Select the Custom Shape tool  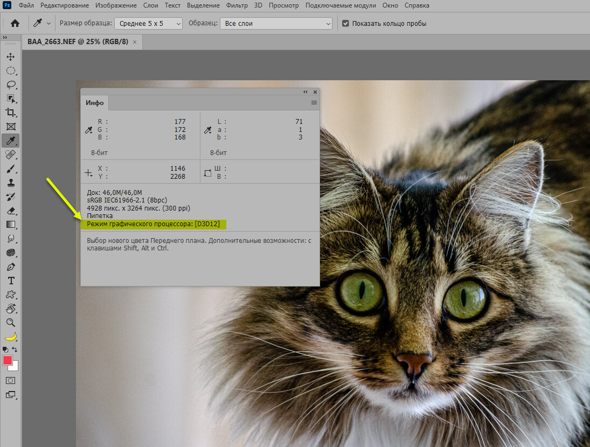11,295
